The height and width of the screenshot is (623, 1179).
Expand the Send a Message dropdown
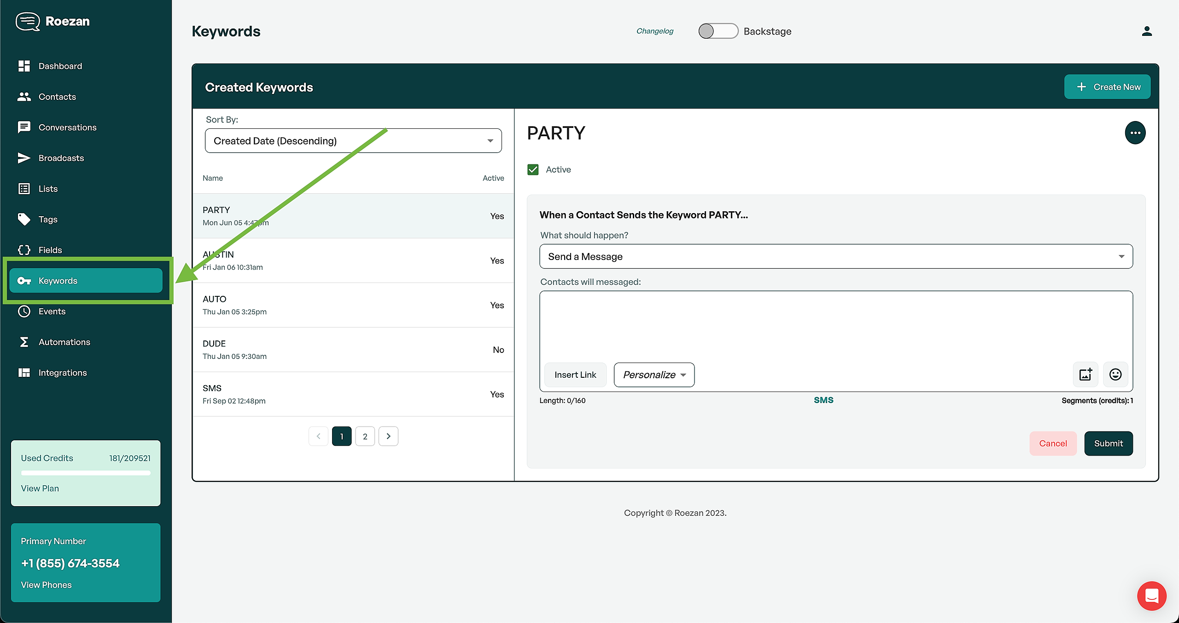pos(835,257)
